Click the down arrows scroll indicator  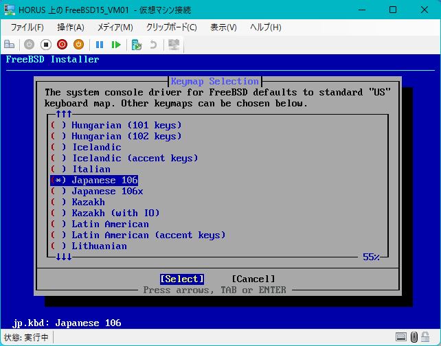64,257
